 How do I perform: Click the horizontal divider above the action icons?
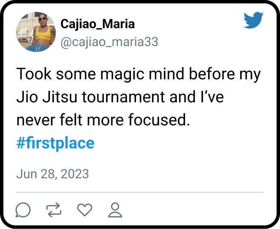click(x=140, y=192)
